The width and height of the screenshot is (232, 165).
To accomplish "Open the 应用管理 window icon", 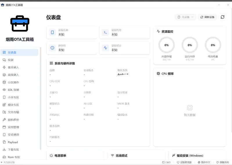I will pyautogui.click(x=4, y=127).
